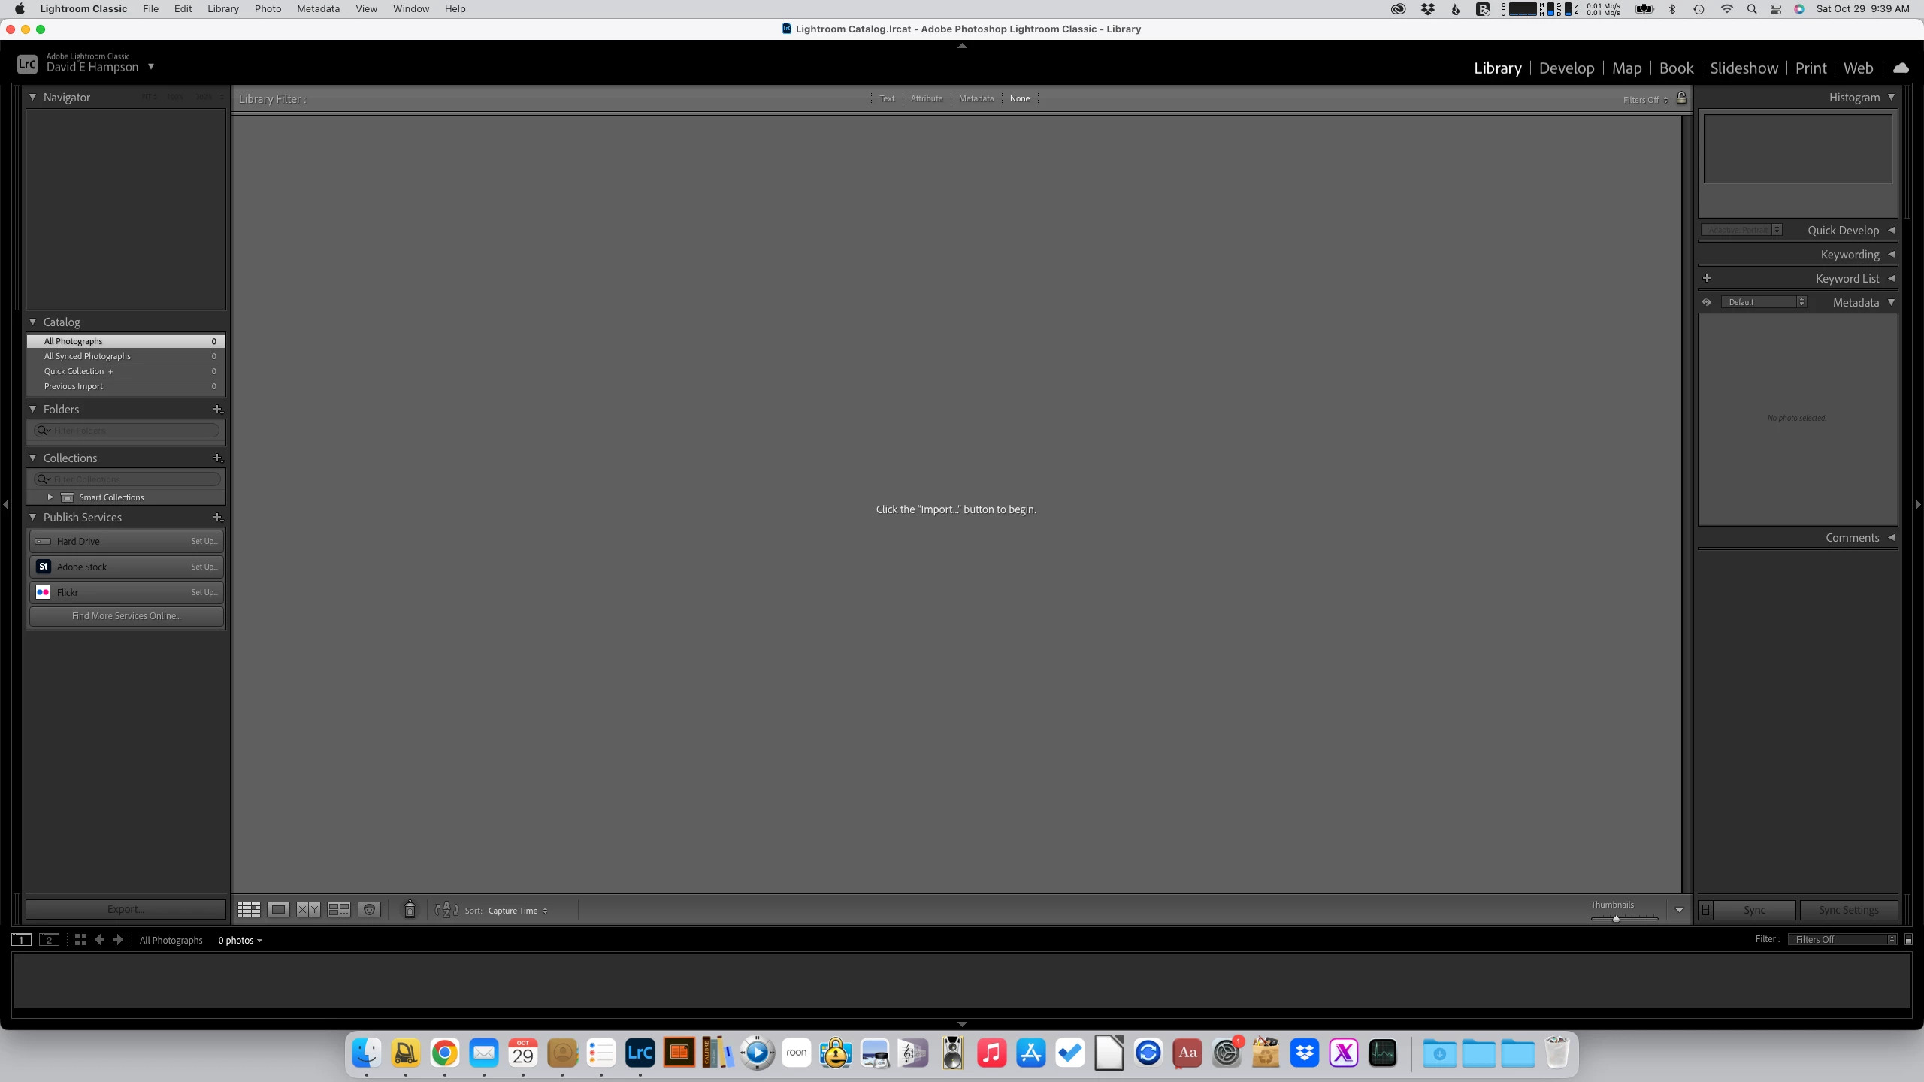Click Find More Services Online button
This screenshot has width=1924, height=1082.
pos(126,616)
